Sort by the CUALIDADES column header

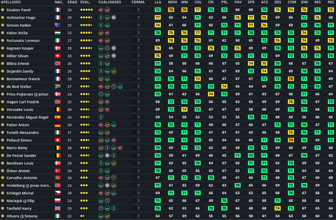(110, 2)
